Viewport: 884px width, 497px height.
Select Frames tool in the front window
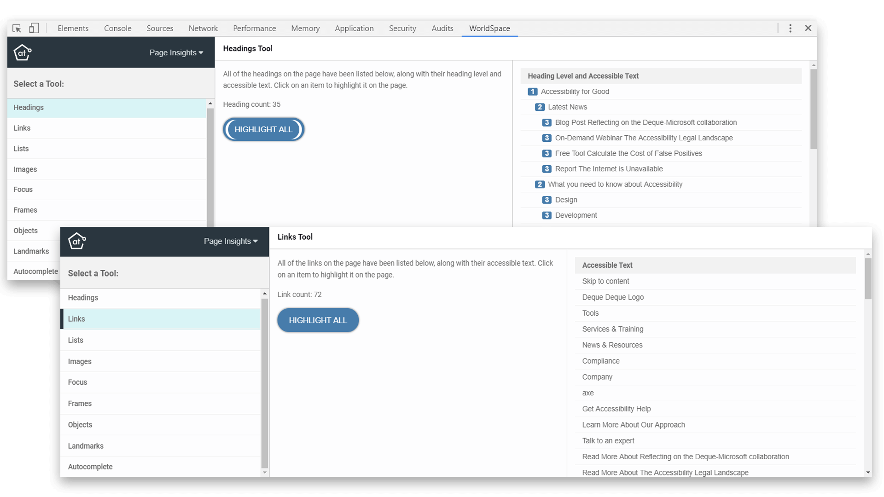coord(161,404)
